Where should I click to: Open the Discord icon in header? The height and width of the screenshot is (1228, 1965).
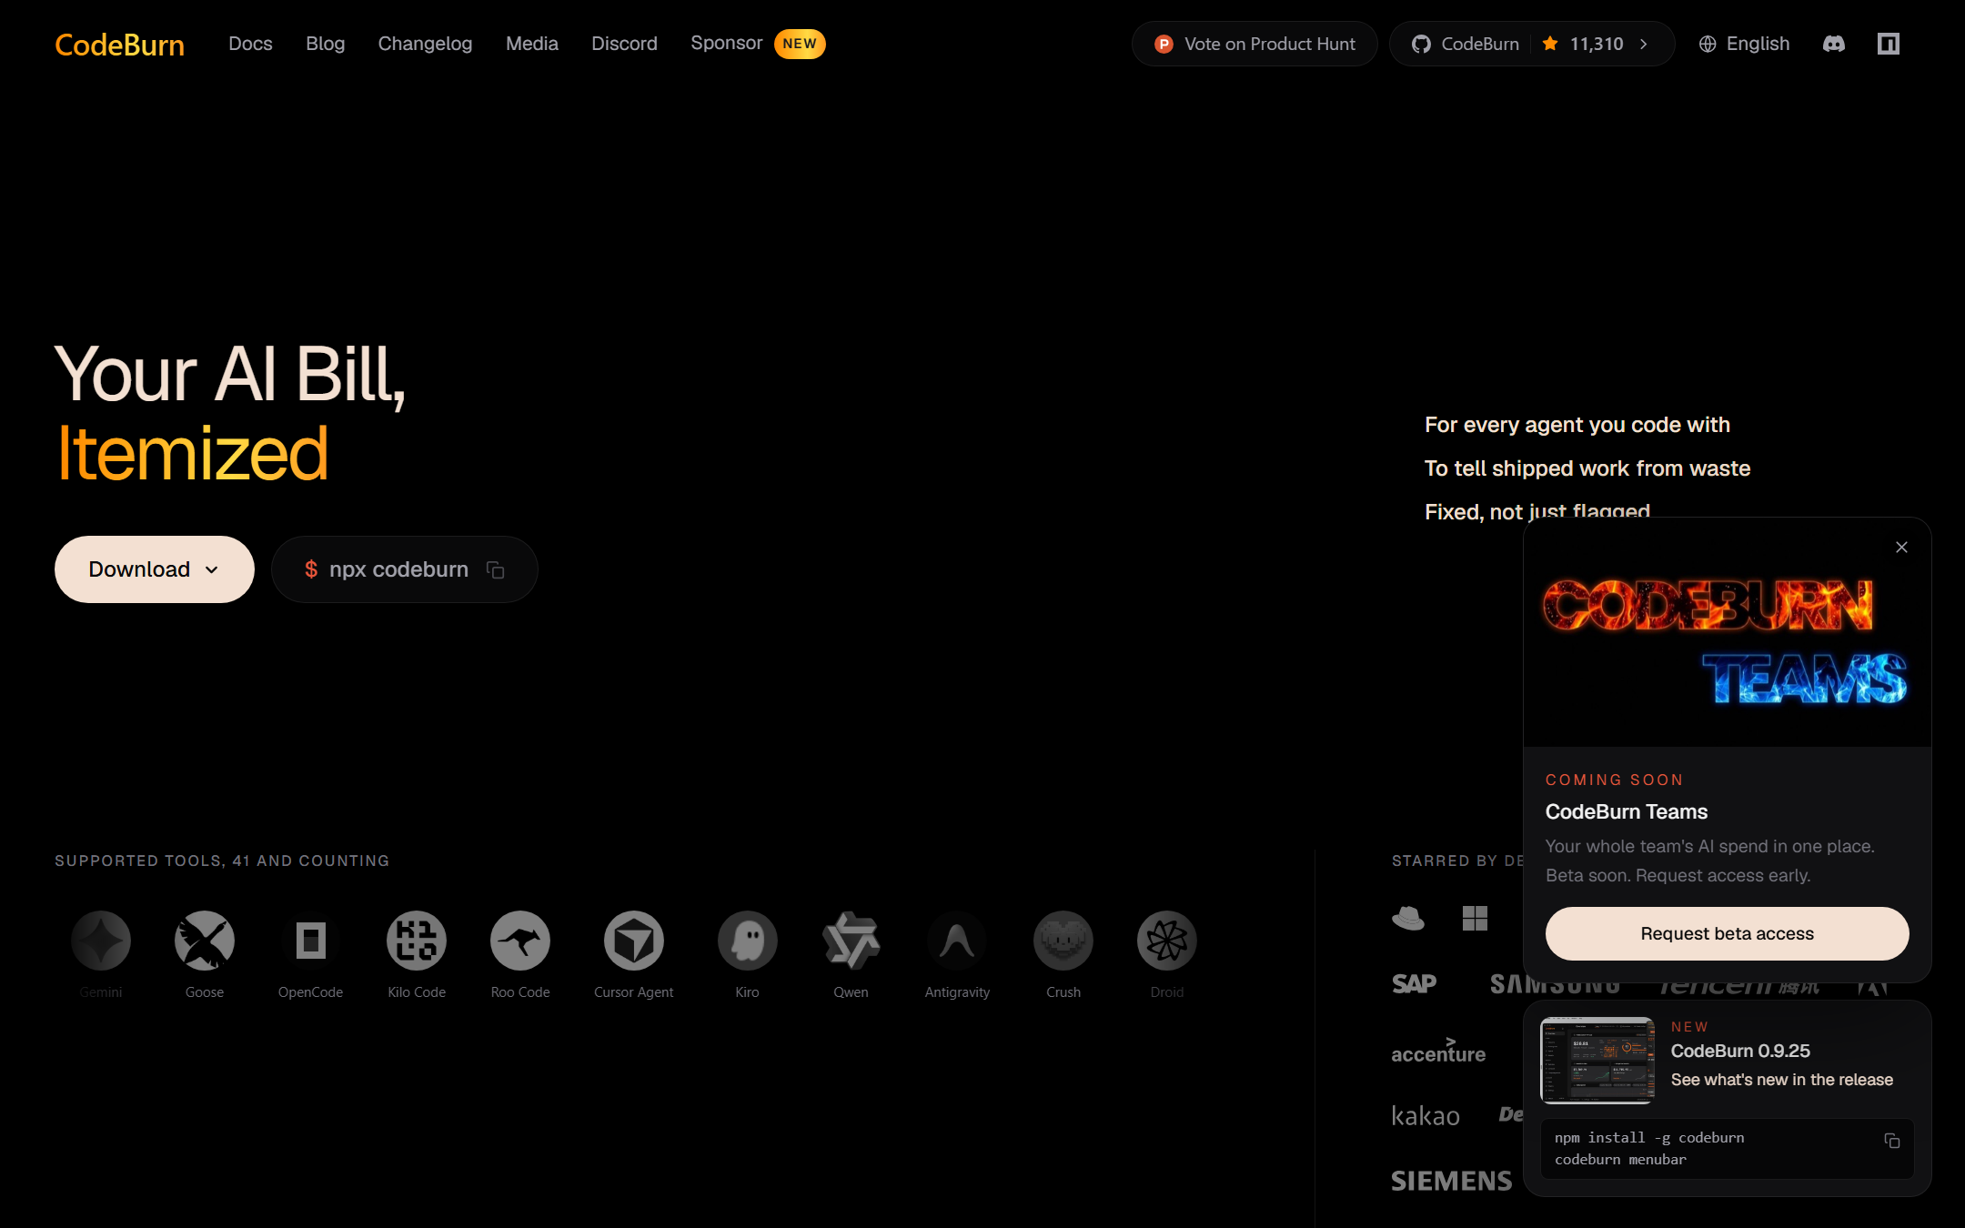(x=1834, y=44)
